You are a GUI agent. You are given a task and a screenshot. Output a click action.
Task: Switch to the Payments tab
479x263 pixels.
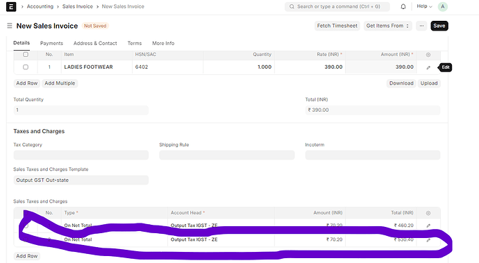point(51,44)
